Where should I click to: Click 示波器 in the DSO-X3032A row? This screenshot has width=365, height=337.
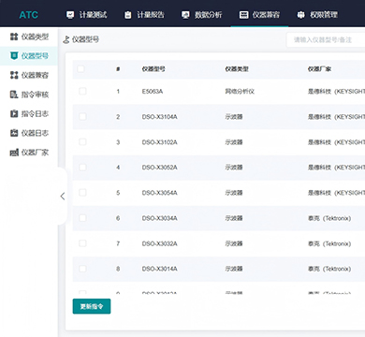click(x=234, y=243)
